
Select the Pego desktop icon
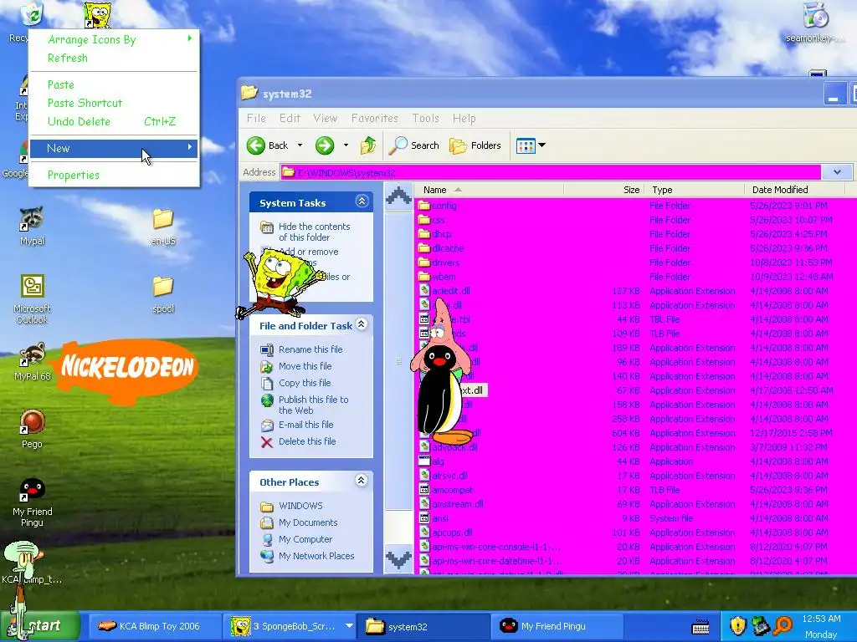click(x=32, y=421)
